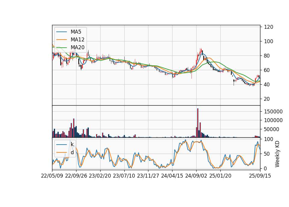Viewport: 289px width, 207px height.
Task: Click the 60 price axis label
Action: point(267,70)
